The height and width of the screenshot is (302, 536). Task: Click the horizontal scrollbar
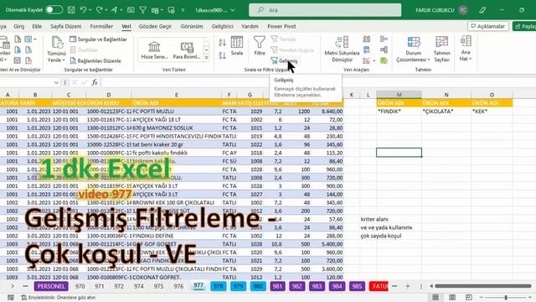pos(482,286)
